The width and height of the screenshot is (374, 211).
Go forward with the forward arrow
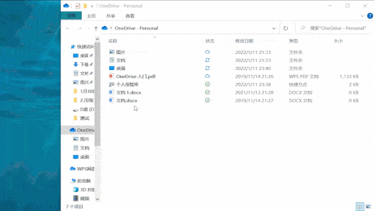click(79, 28)
